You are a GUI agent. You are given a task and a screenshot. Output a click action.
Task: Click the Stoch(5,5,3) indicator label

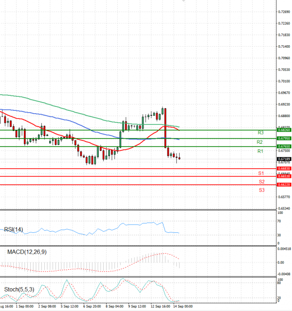(19, 290)
